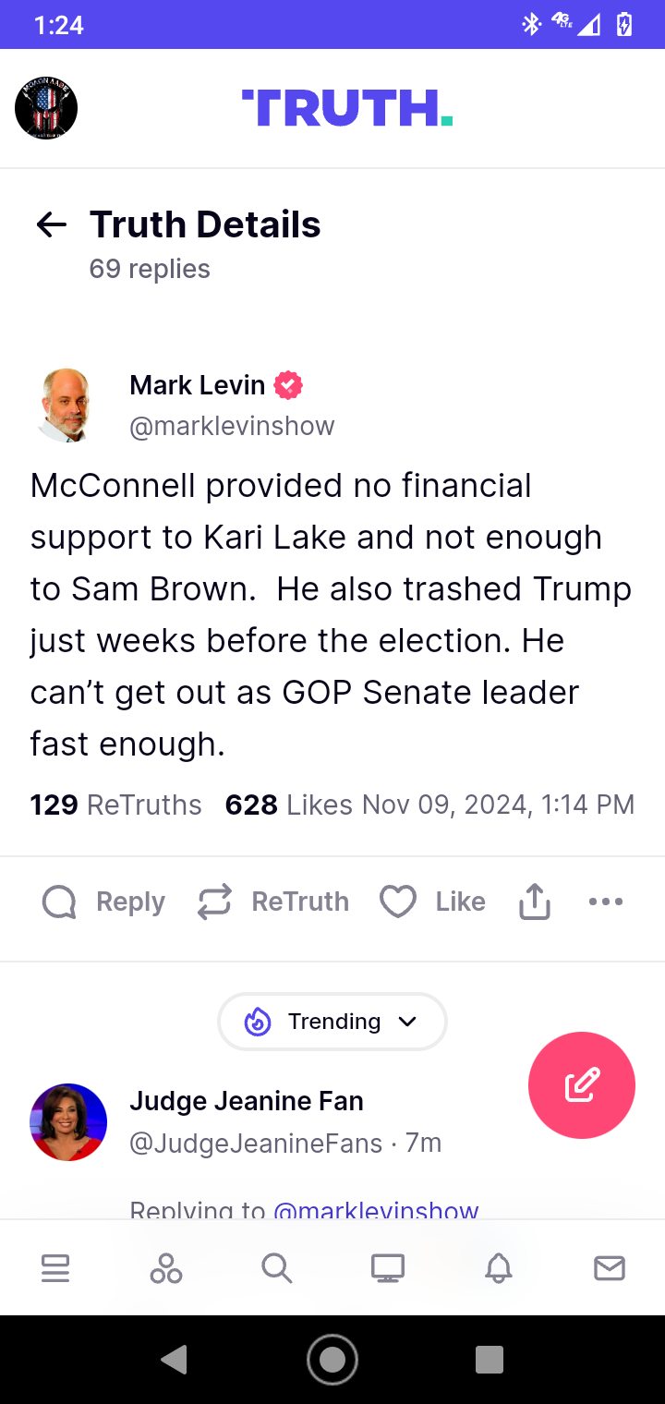Viewport: 665px width, 1404px height.
Task: Reply to Mark Levin's truth
Action: point(103,902)
